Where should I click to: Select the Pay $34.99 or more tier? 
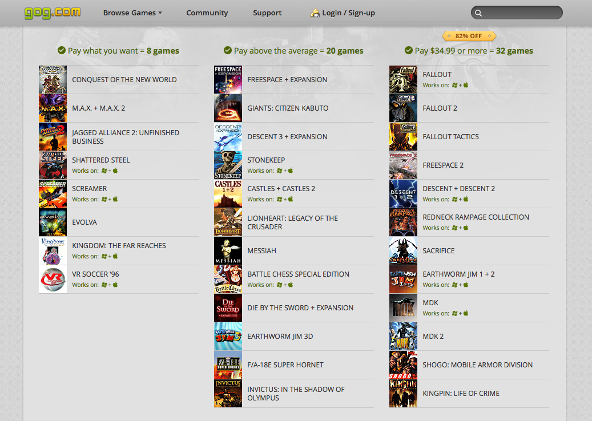coord(469,51)
